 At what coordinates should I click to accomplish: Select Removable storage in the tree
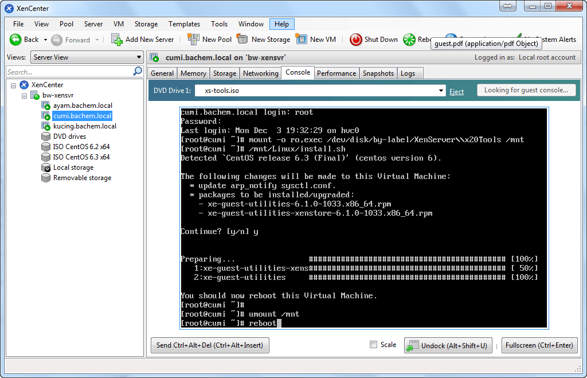pos(83,178)
